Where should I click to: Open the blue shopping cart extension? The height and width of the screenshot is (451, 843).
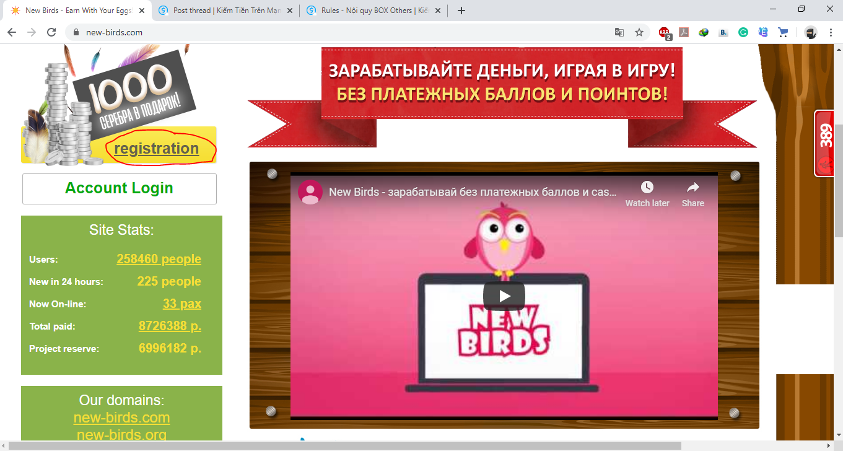coord(783,32)
